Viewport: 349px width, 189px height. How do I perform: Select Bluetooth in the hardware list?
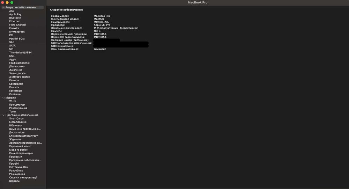click(x=15, y=18)
